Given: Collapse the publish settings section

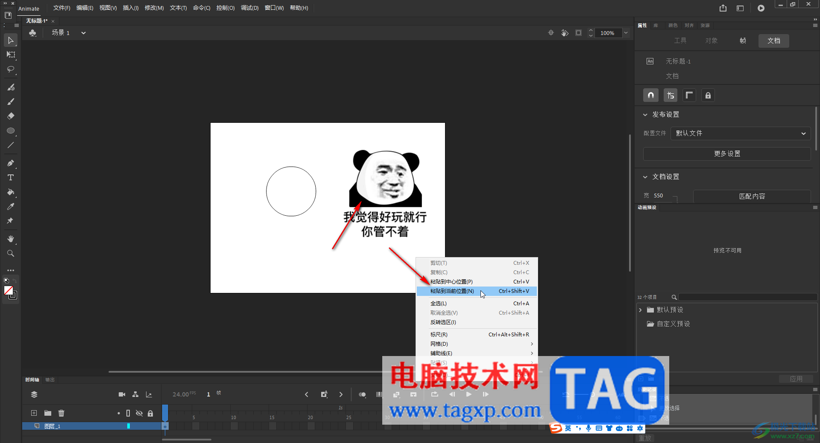Looking at the screenshot, I should pos(645,115).
